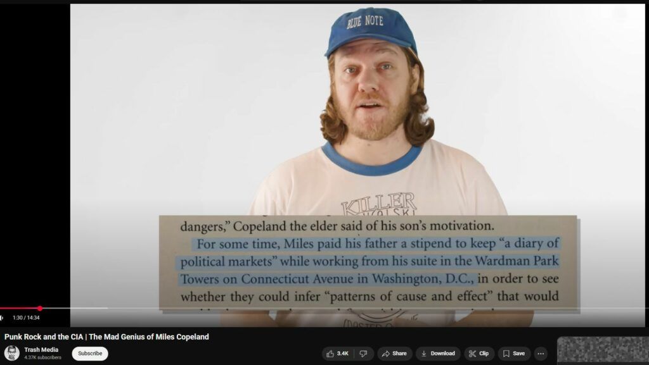Visit the Trash Media channel name link
Screen dimensions: 649x365
41,350
